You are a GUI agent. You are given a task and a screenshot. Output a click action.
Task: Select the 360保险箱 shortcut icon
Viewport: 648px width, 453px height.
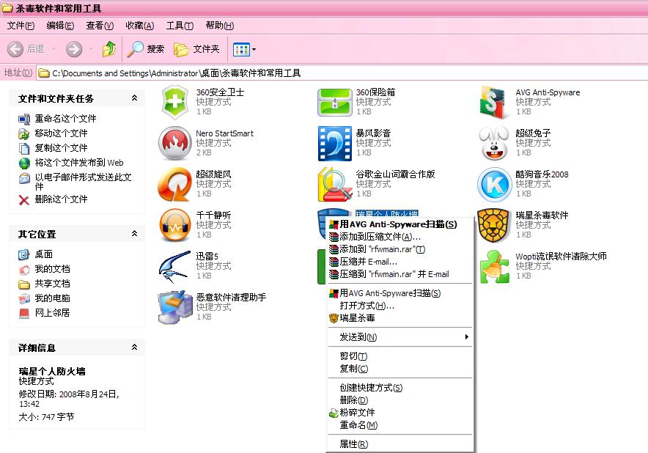(x=334, y=102)
